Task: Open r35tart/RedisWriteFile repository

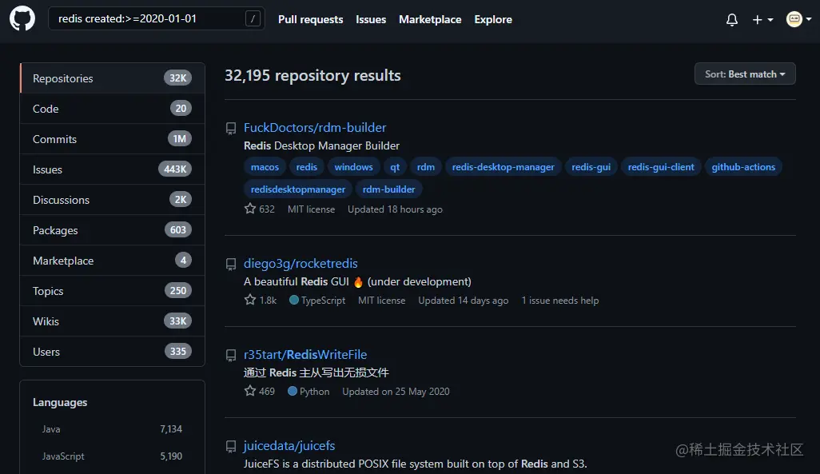Action: (305, 355)
